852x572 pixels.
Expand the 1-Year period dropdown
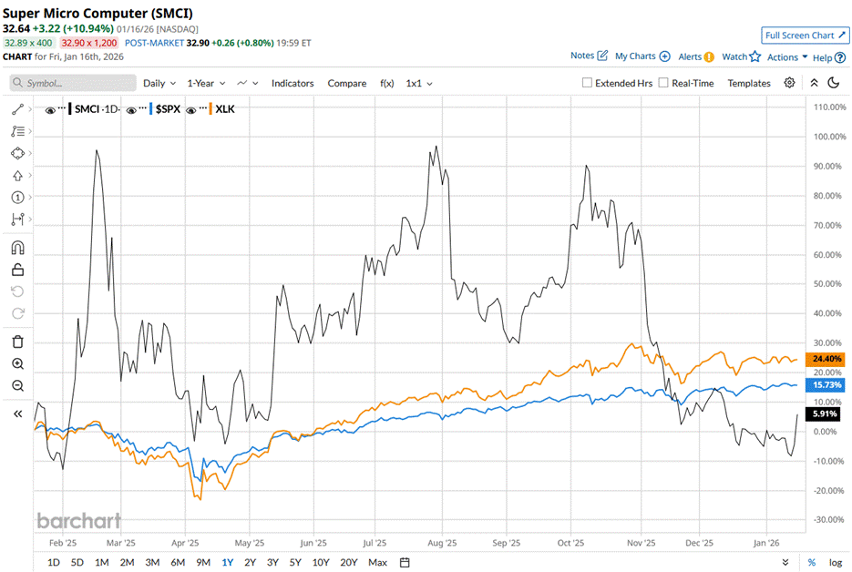(x=206, y=83)
